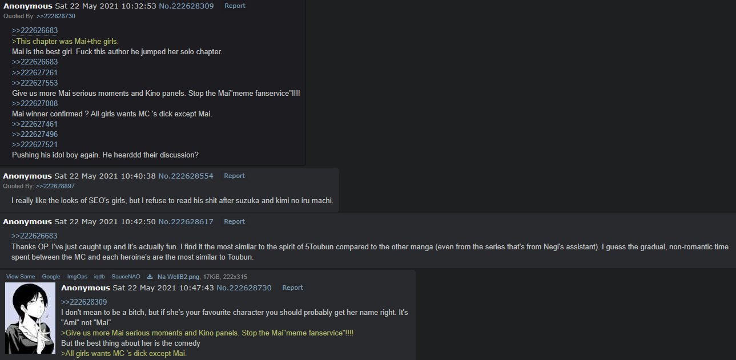Click post number No.222628554
The image size is (736, 360).
click(x=186, y=176)
